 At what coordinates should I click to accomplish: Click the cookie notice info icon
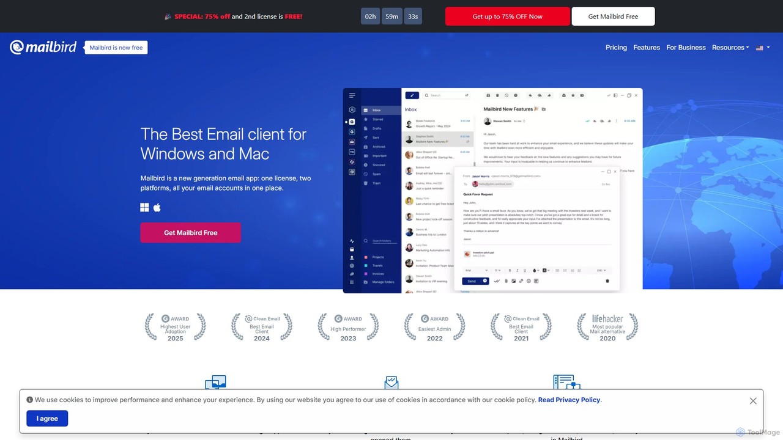click(29, 400)
